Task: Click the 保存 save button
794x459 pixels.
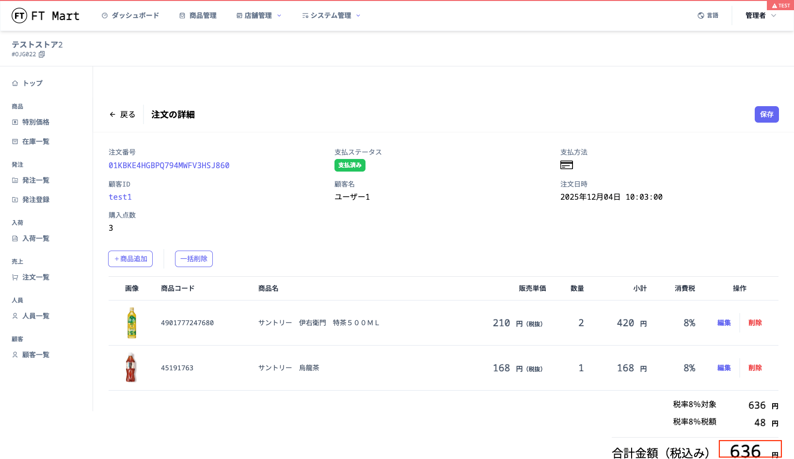Action: [x=766, y=114]
